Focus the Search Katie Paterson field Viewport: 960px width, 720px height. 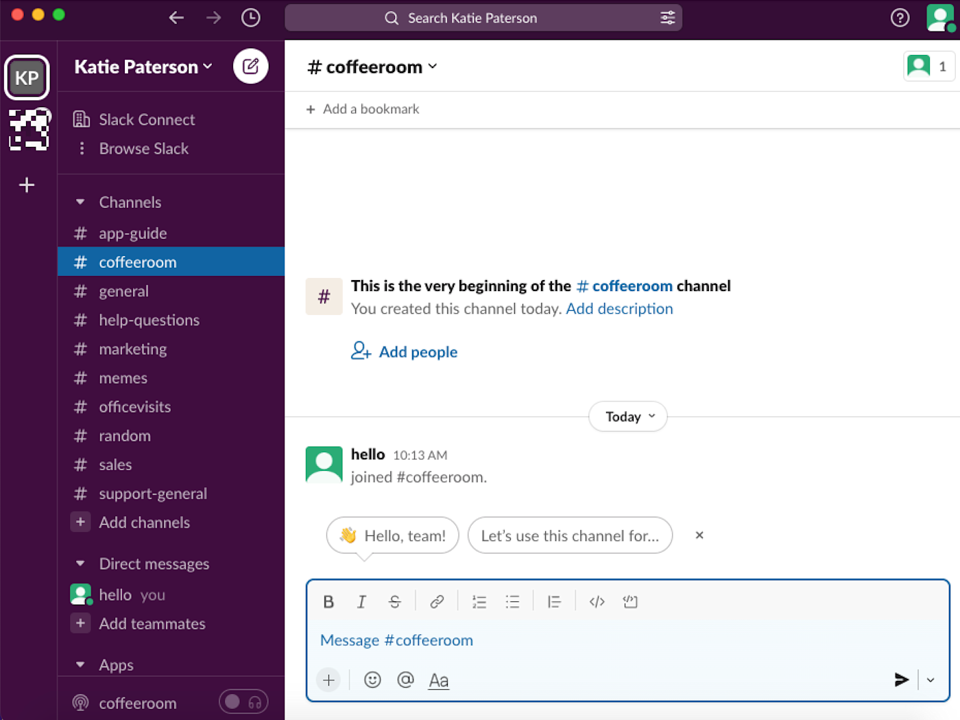pos(483,18)
